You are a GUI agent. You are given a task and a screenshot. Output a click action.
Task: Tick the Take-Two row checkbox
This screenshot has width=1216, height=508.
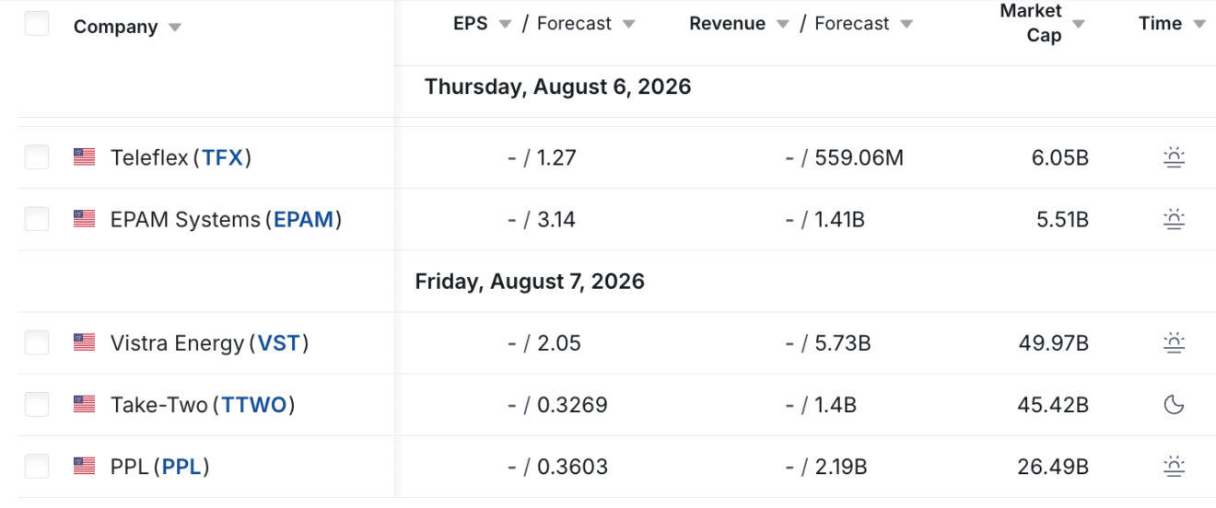point(37,404)
